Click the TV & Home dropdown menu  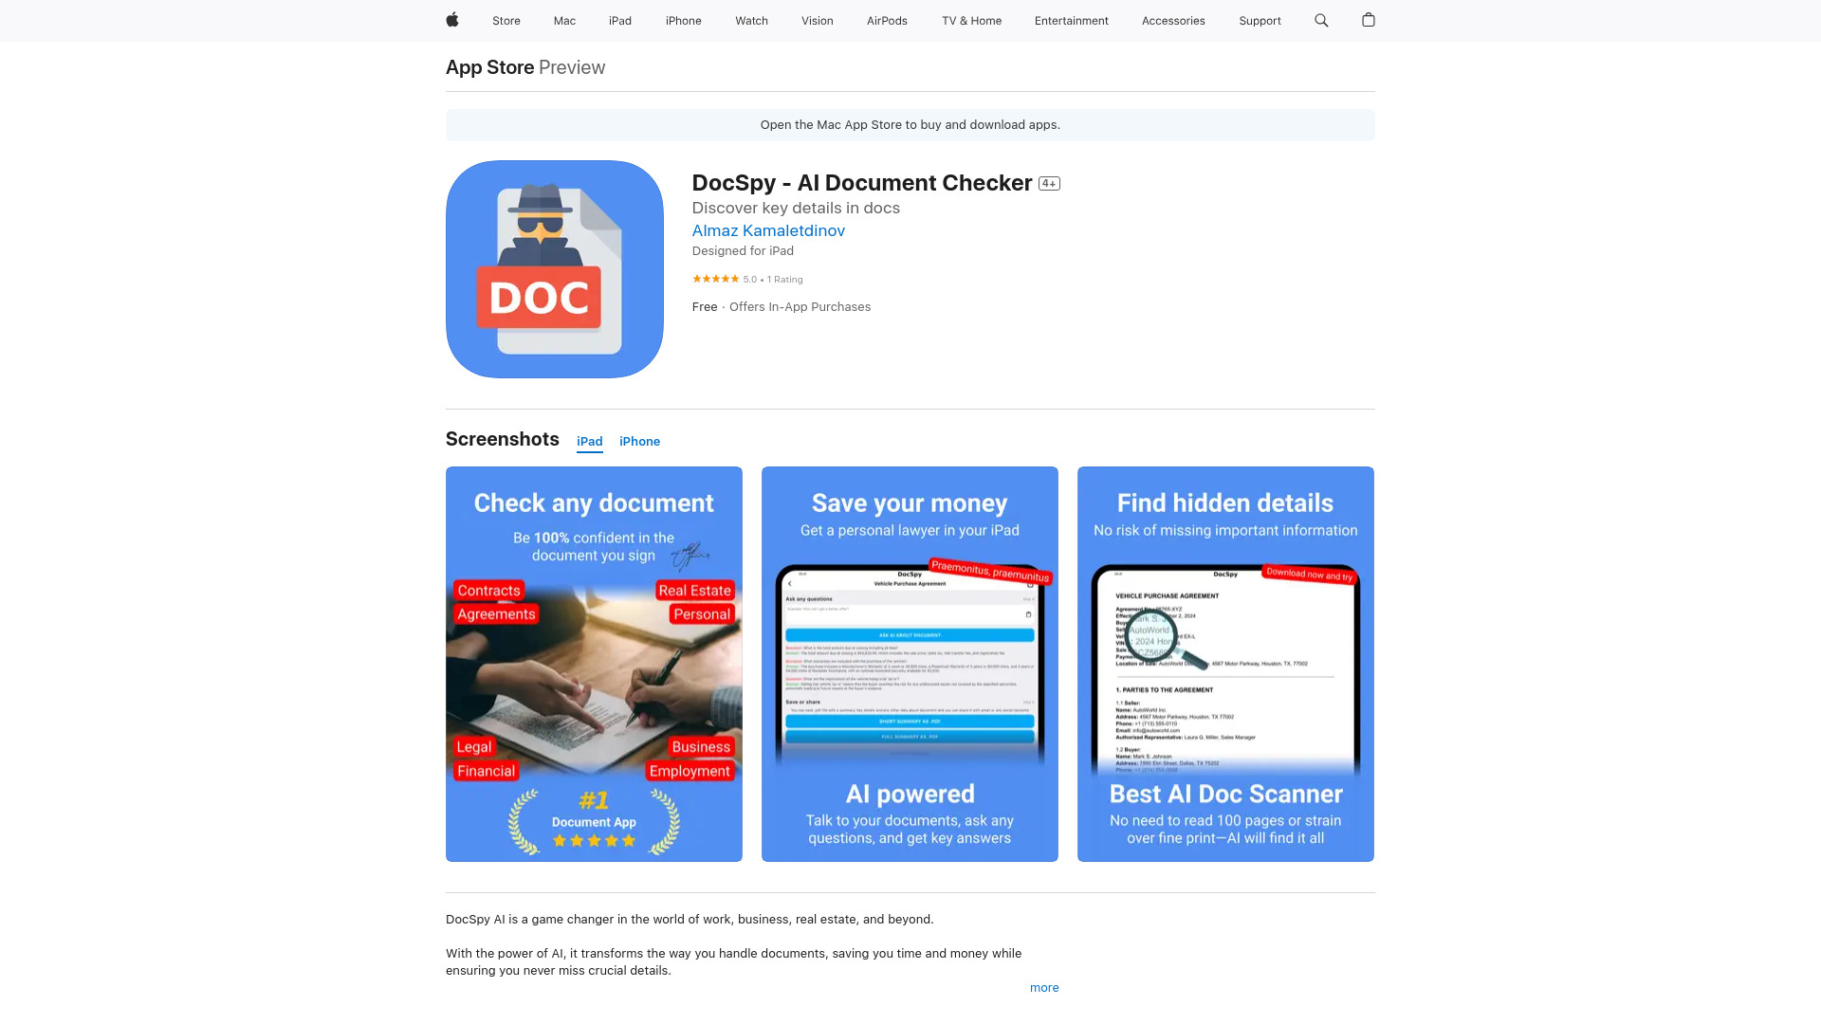(970, 21)
